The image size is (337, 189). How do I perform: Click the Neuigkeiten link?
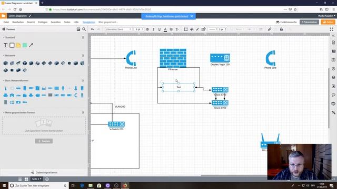[x=89, y=22]
